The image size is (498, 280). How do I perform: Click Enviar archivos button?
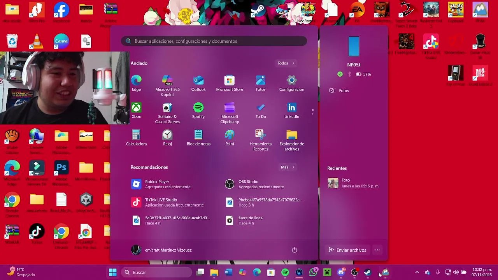347,250
